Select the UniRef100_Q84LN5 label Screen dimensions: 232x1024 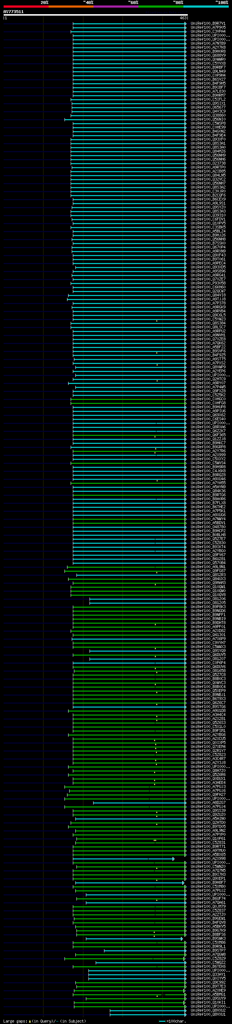click(x=208, y=175)
